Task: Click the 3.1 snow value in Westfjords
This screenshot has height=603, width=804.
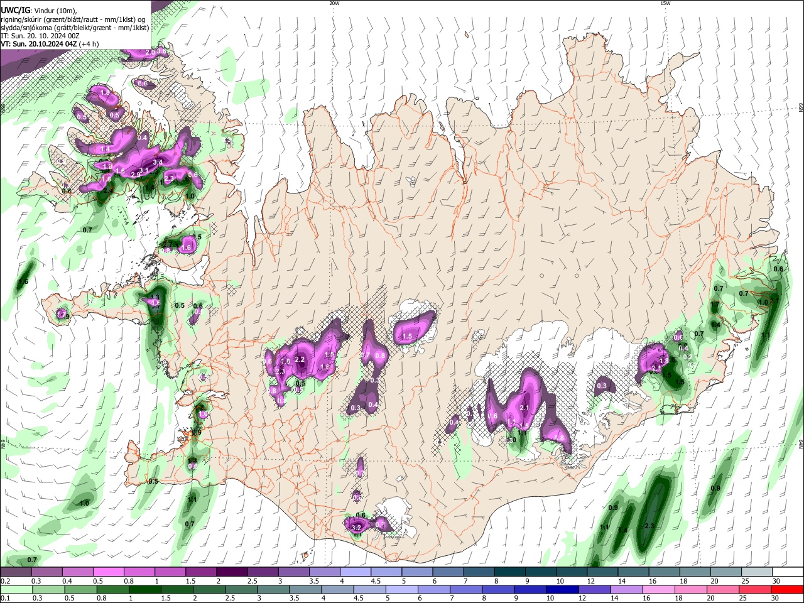Action: point(144,170)
